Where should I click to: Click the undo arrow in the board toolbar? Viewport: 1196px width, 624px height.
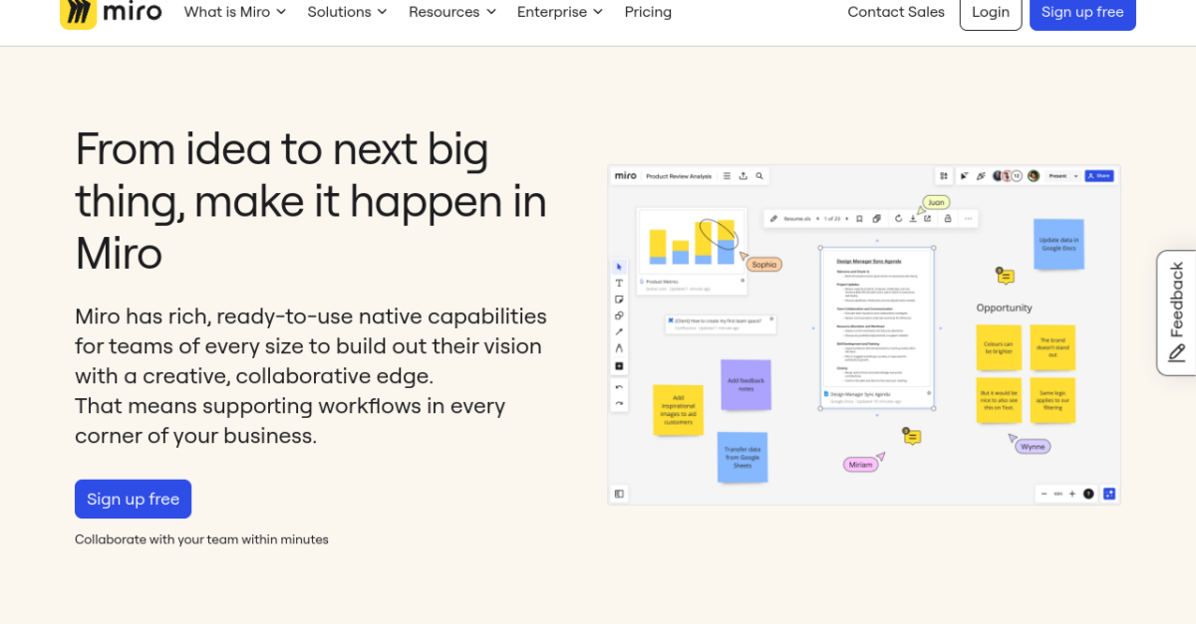coord(618,386)
